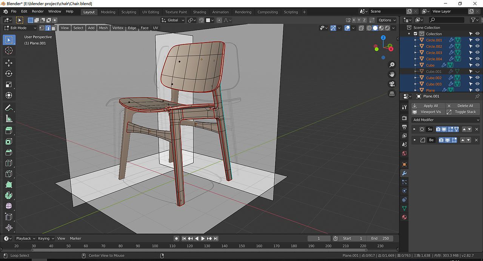483x261 pixels.
Task: Expand the Su modifier panel
Action: [414, 129]
